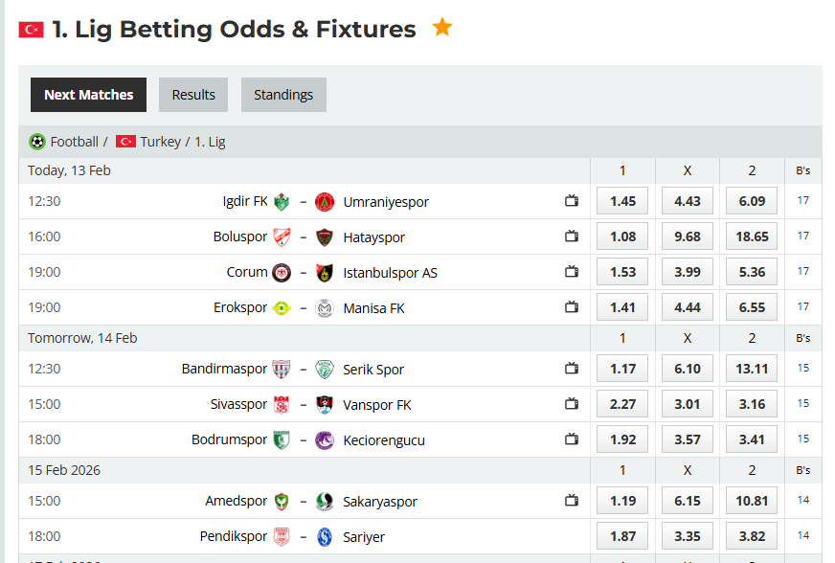Click the football icon in the breadcrumb

point(36,141)
